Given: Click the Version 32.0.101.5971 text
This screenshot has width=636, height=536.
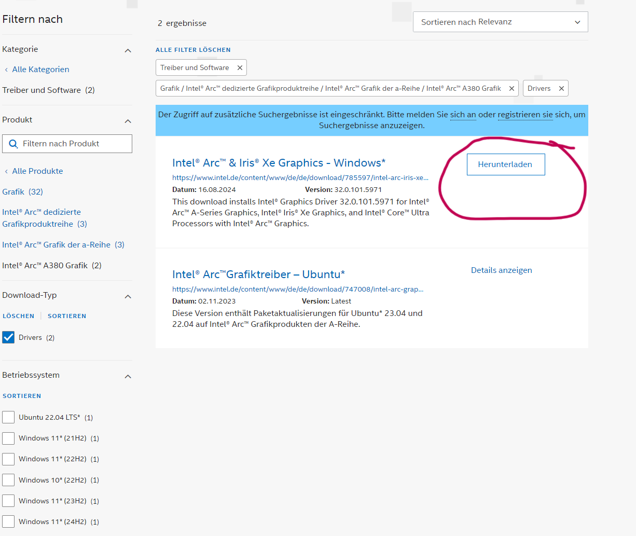Looking at the screenshot, I should click(x=343, y=190).
